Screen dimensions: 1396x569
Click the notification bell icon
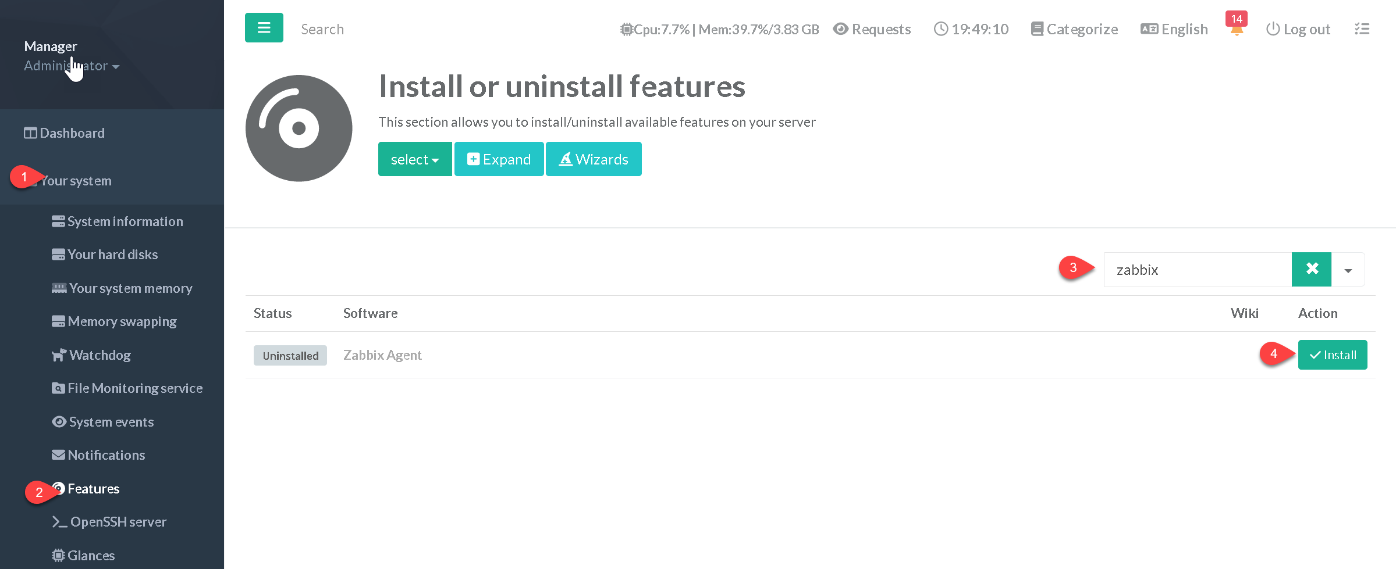[x=1237, y=30]
